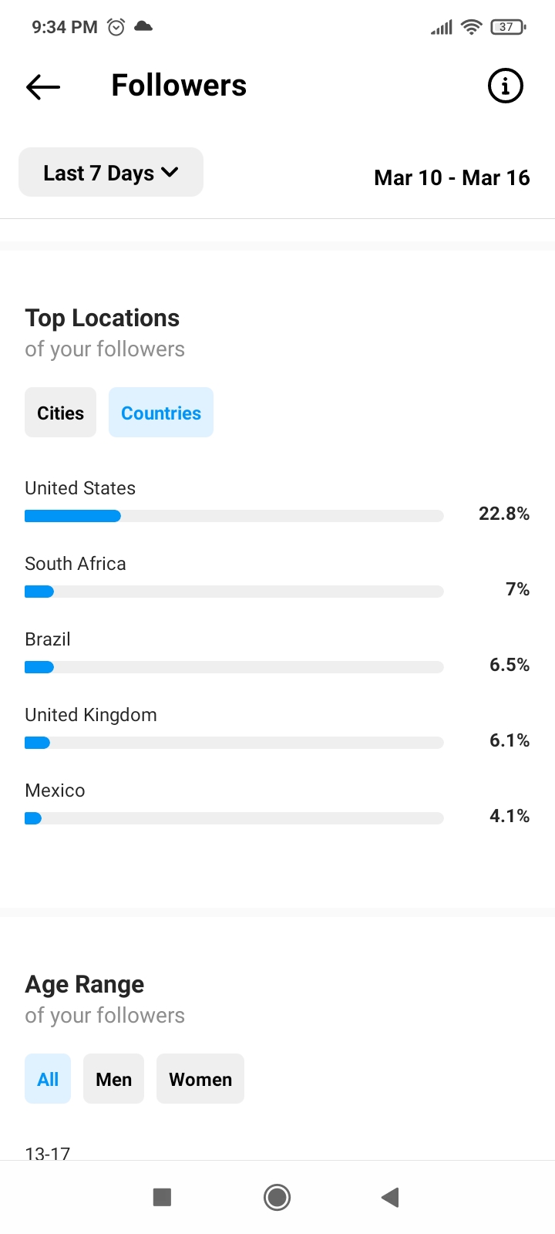
Task: Open the info circle icon
Action: coord(506,86)
